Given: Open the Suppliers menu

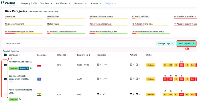Looking at the screenshot, I should click(46, 3).
